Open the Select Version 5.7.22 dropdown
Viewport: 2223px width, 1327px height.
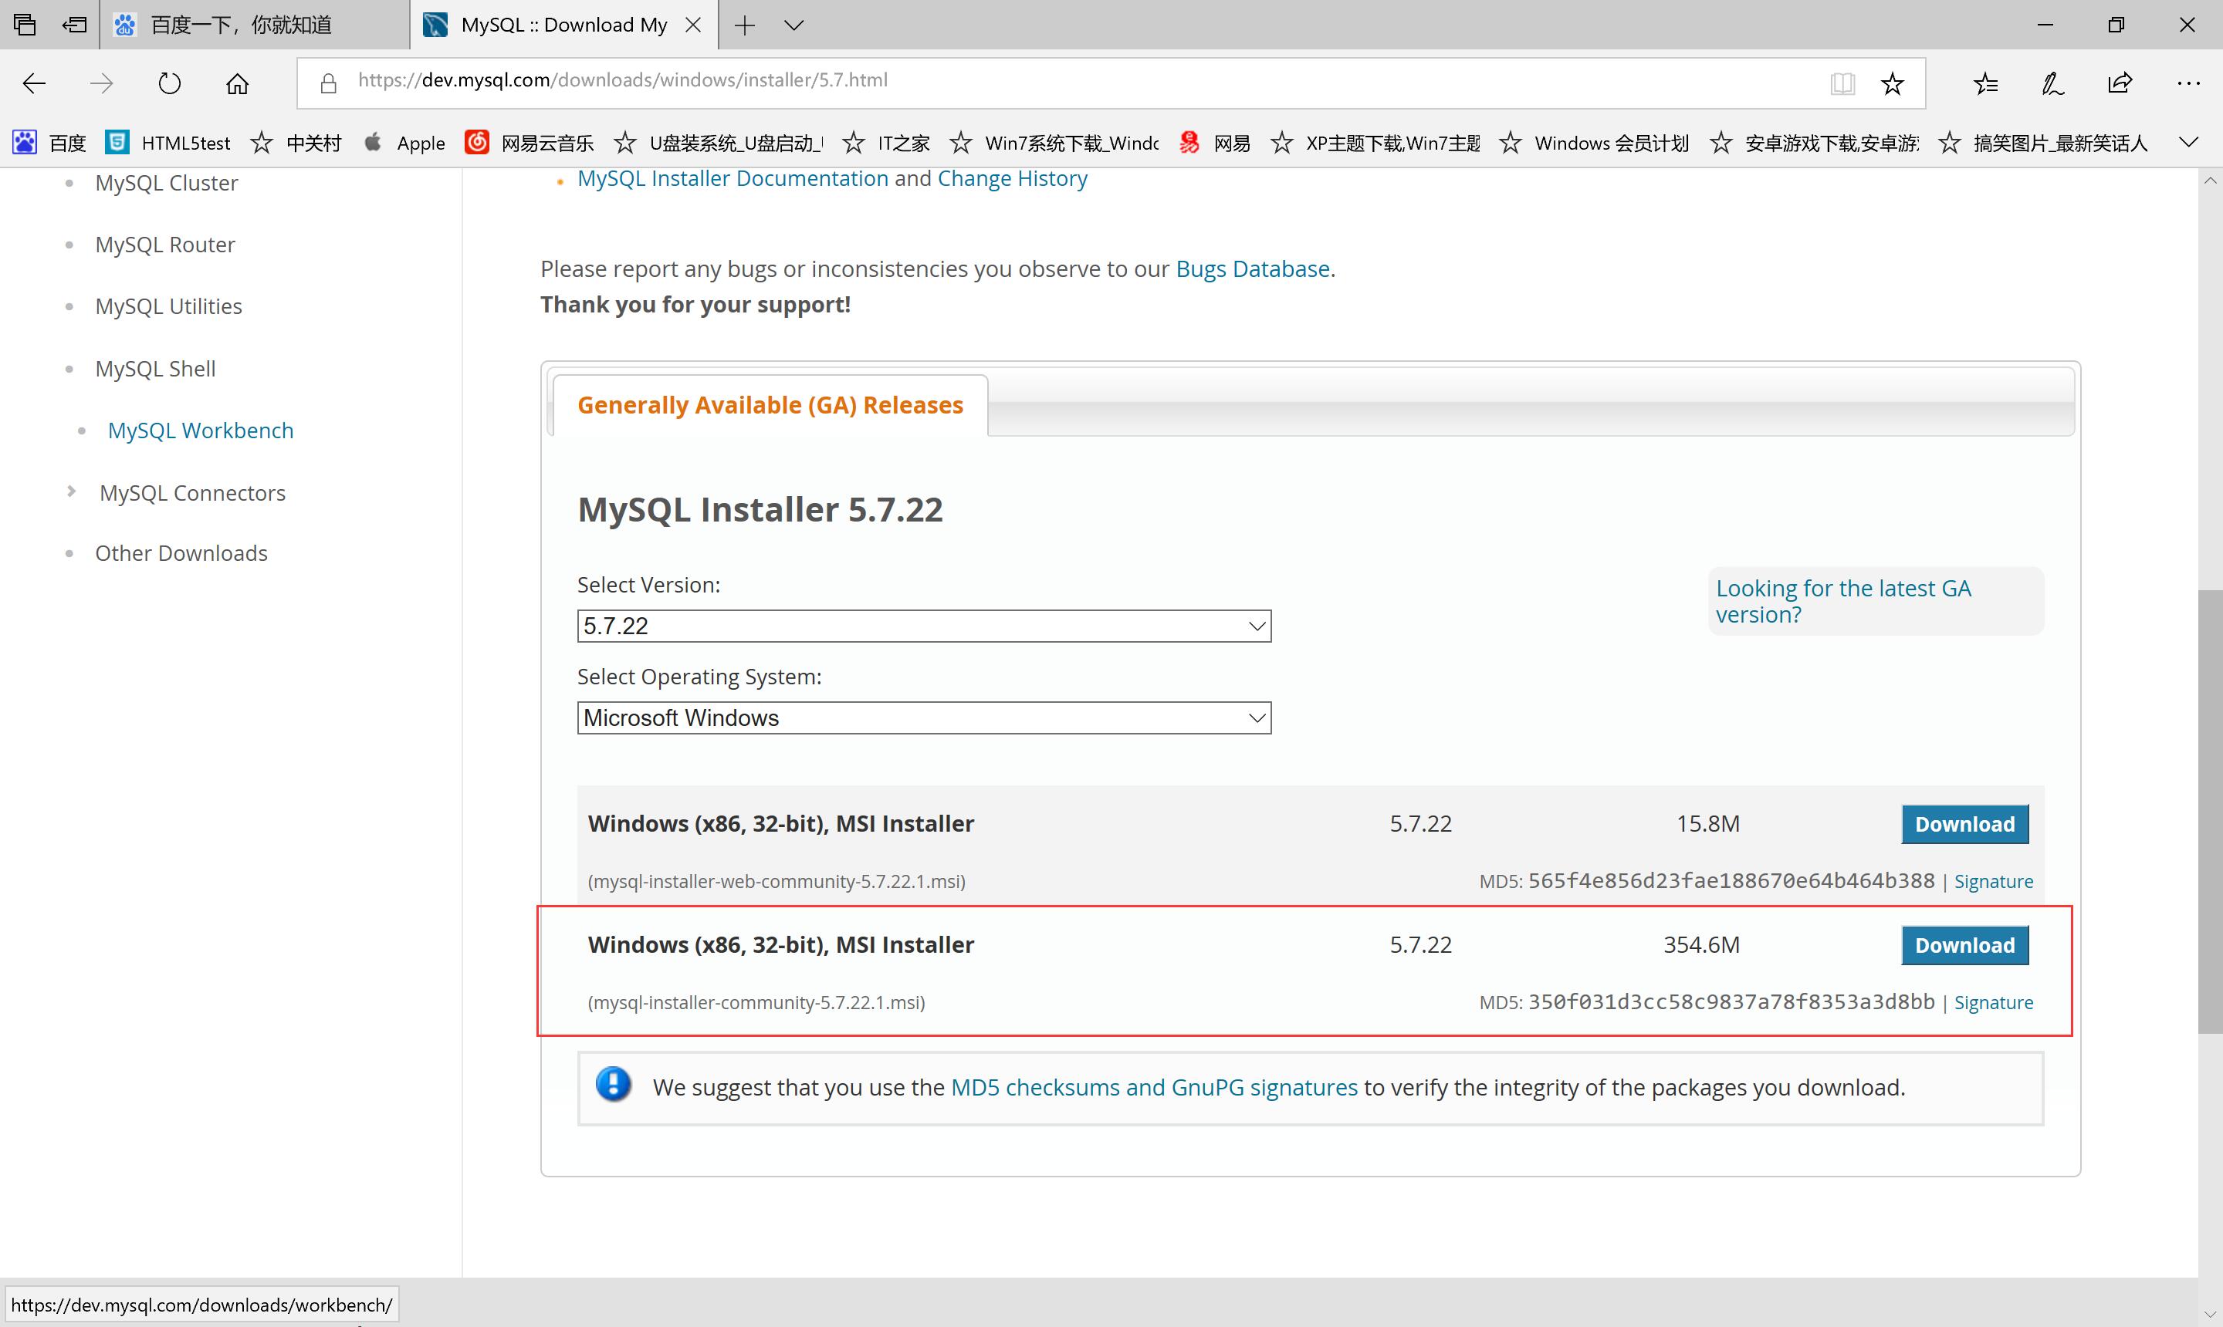click(924, 626)
